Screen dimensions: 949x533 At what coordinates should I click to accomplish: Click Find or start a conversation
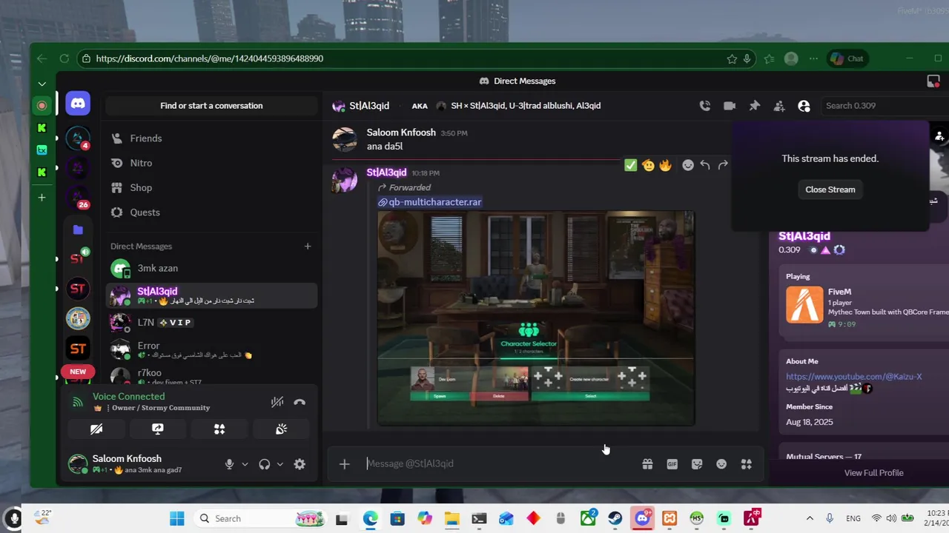tap(211, 106)
